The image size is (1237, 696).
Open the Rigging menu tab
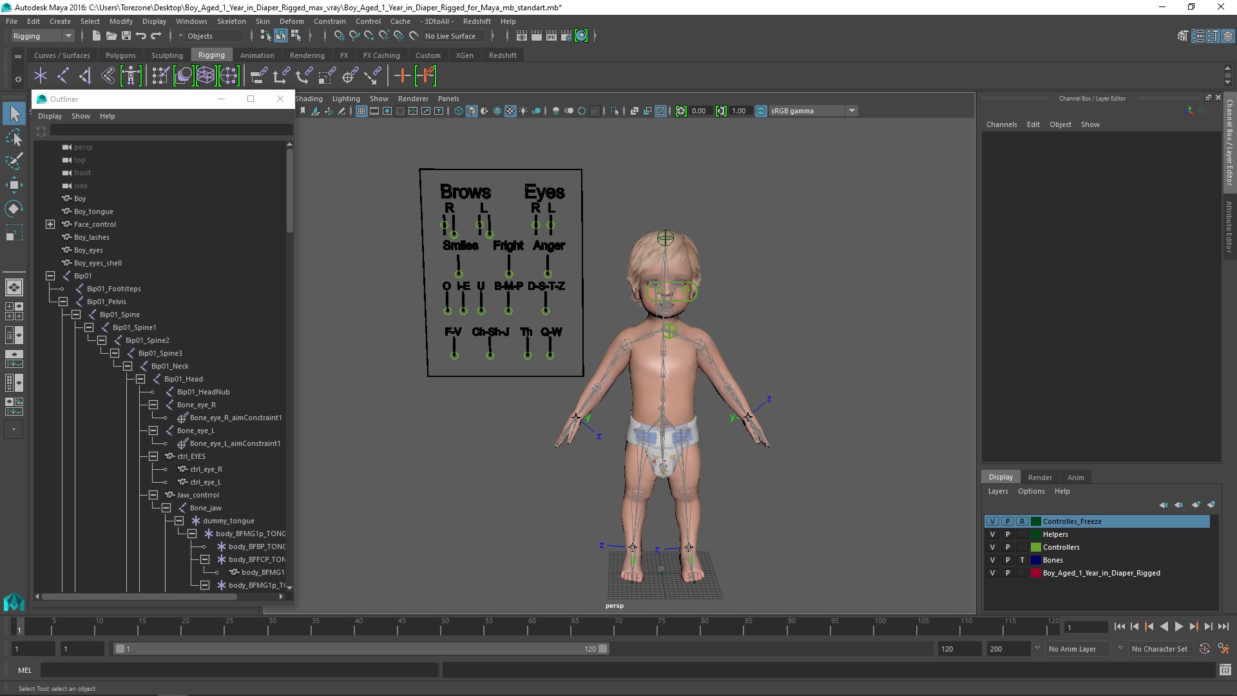211,54
